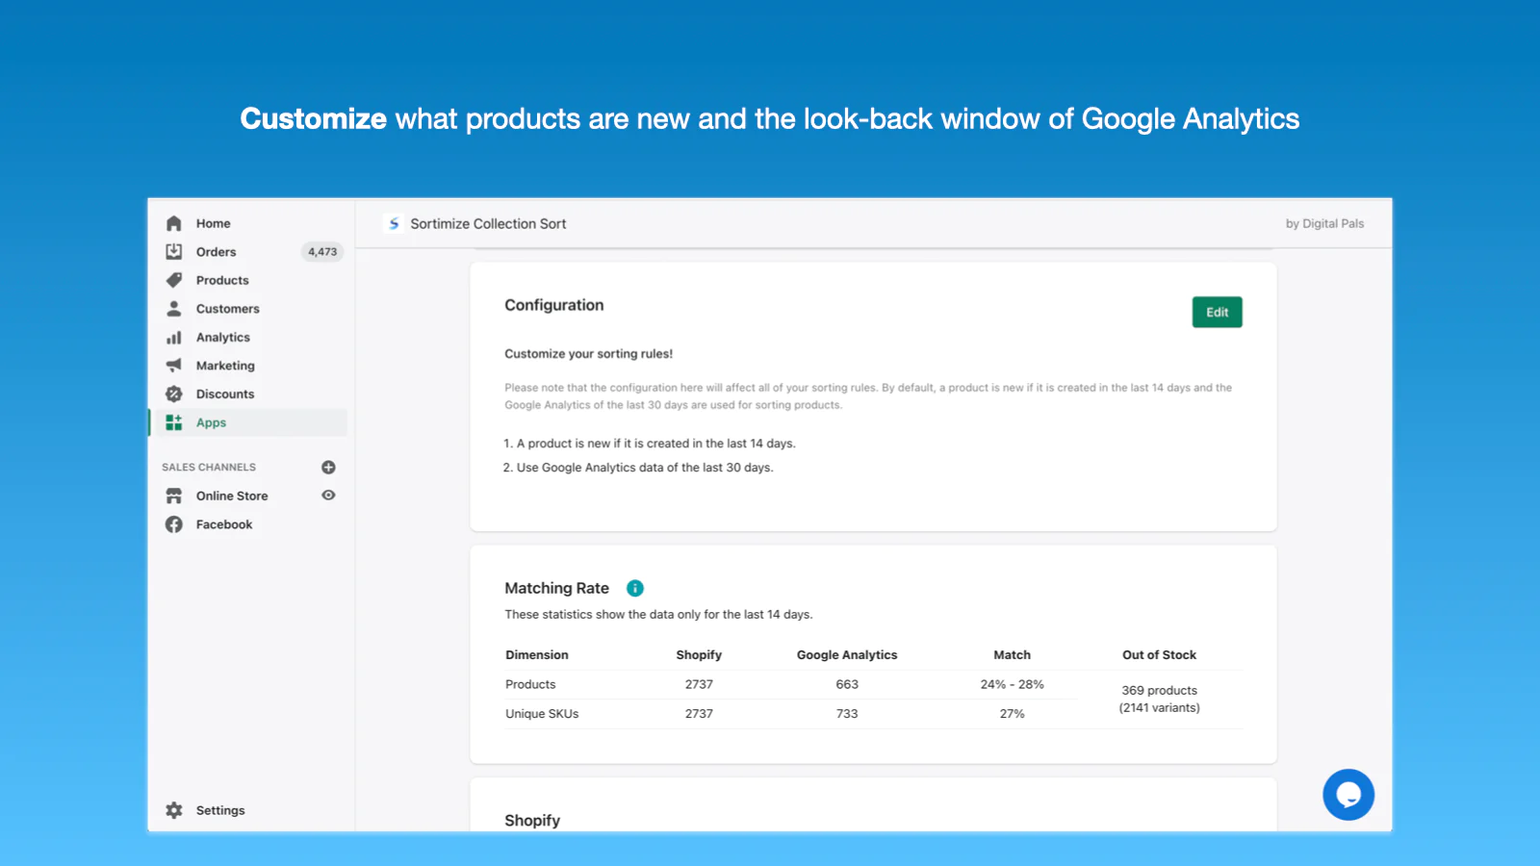Viewport: 1540px width, 866px height.
Task: Click the Products row label
Action: click(530, 684)
